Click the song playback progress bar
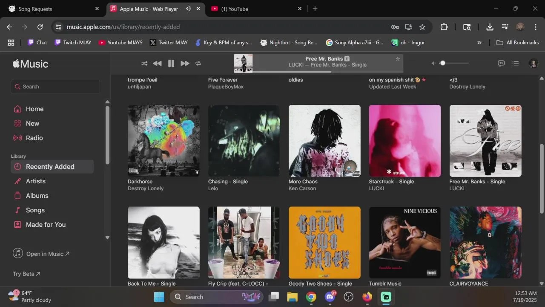Screen dimensions: 545x307 [x=328, y=72]
